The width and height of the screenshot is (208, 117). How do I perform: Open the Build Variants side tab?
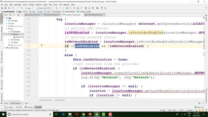point(2,98)
